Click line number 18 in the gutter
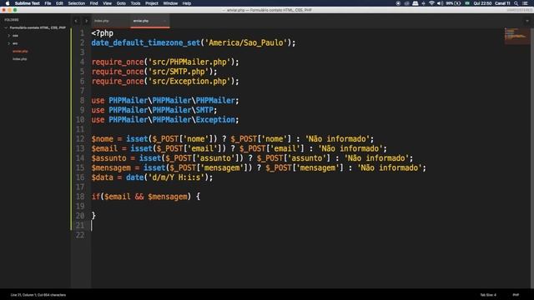Viewport: 534px width, 300px height. 80,197
